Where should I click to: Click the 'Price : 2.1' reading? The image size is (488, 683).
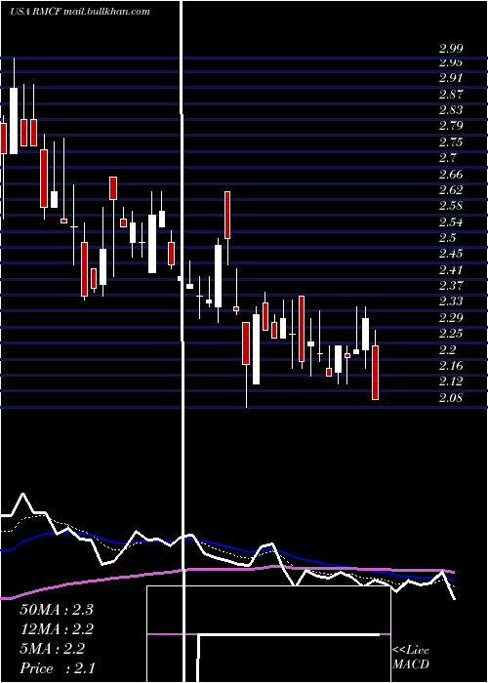(x=58, y=668)
